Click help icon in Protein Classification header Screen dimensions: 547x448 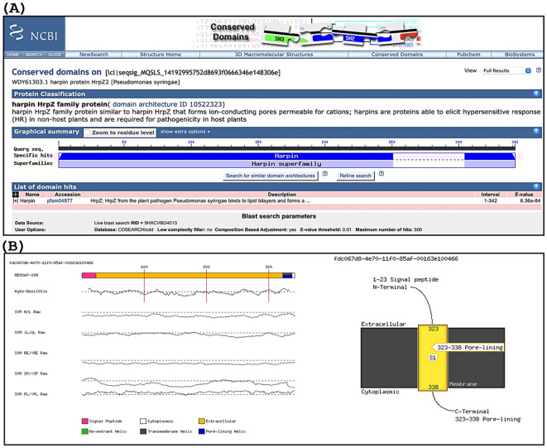(536, 94)
